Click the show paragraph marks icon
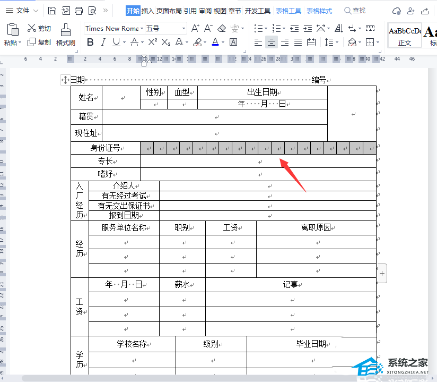Viewport: 437px width, 382px height. click(x=352, y=28)
